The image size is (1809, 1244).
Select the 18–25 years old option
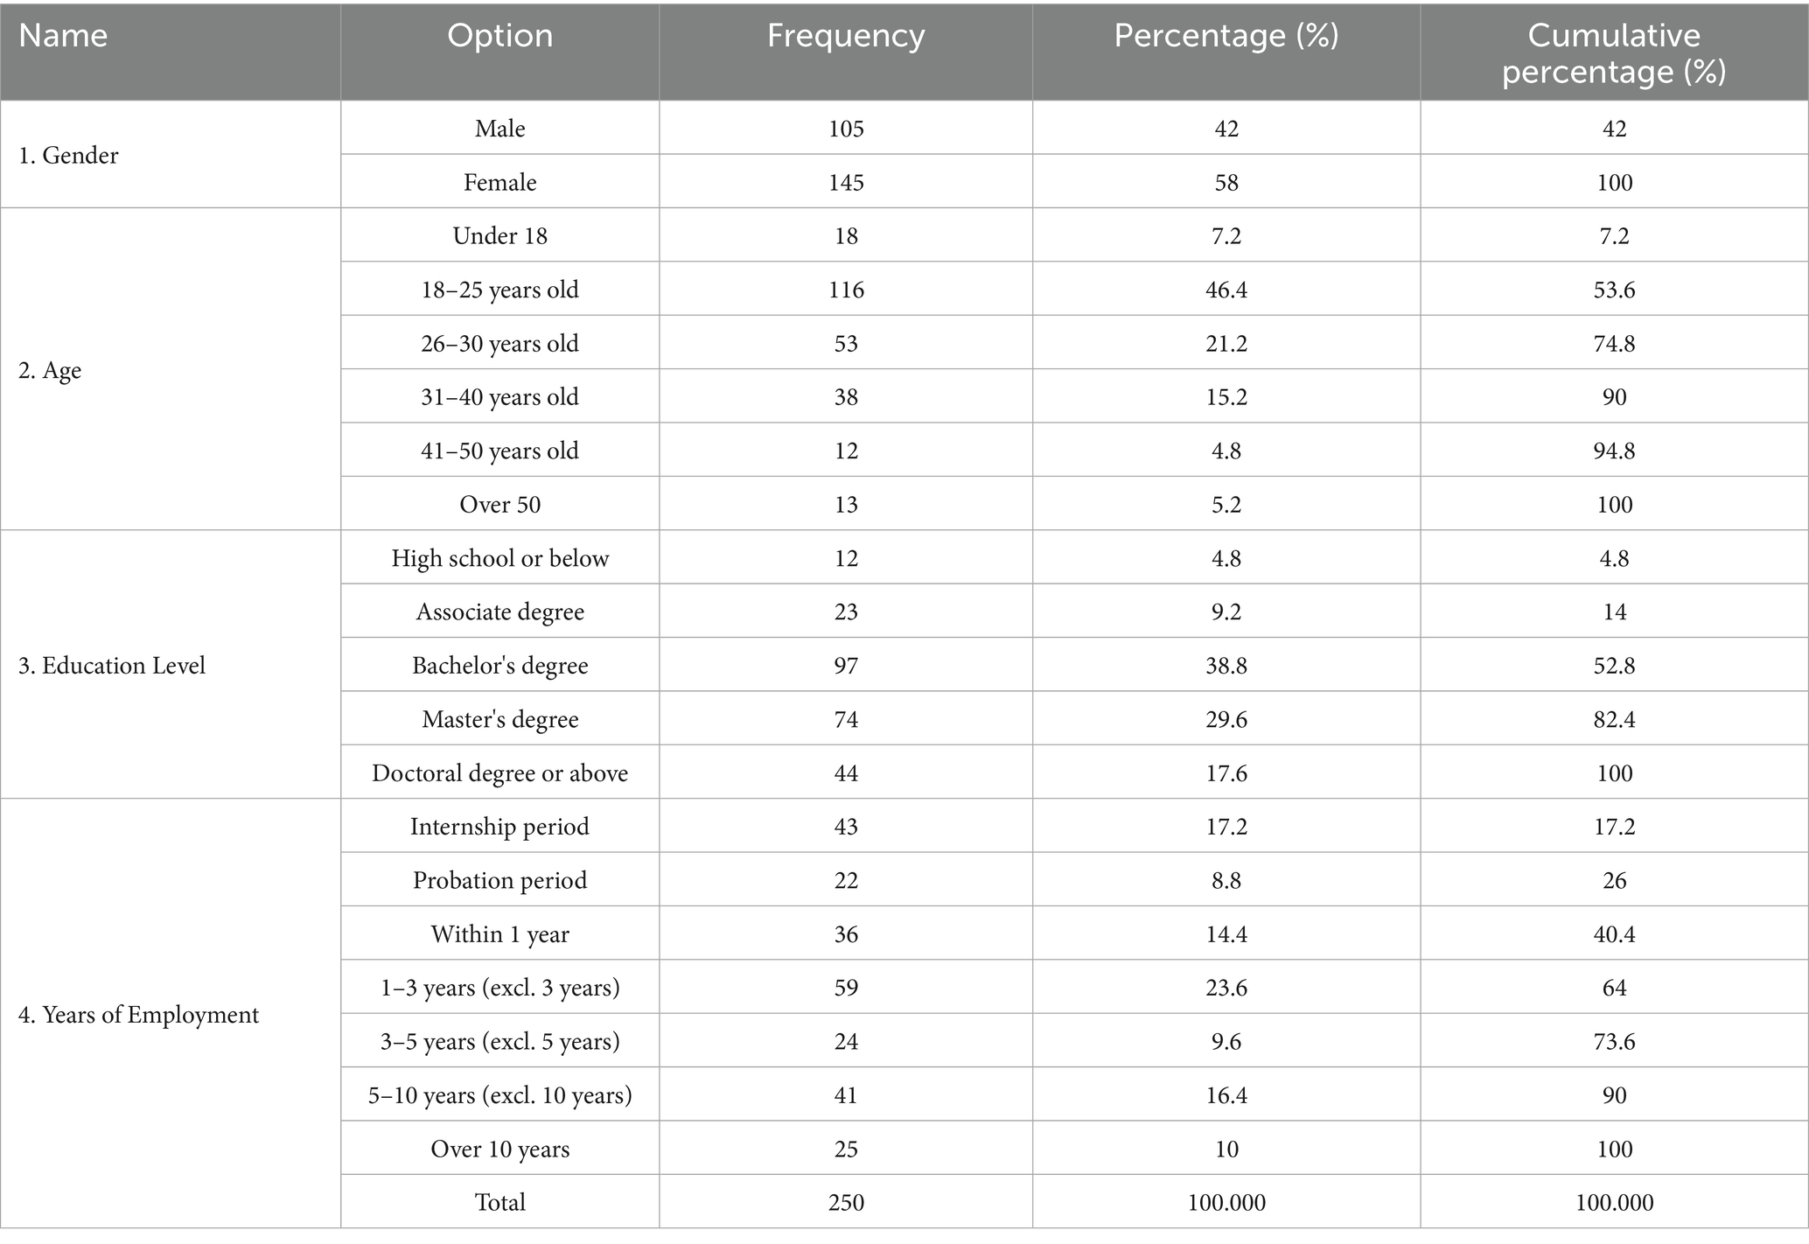tap(499, 290)
